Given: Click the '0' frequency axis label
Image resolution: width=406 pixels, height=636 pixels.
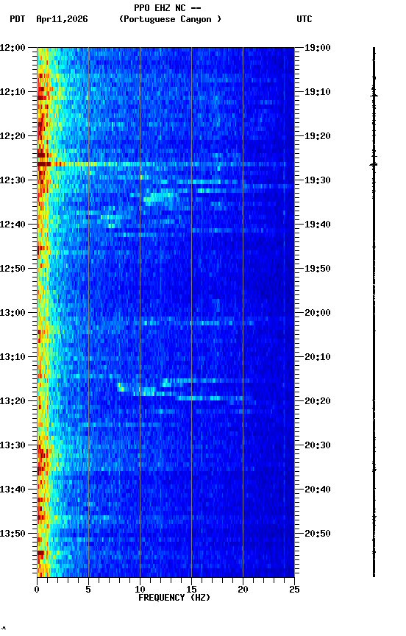Looking at the screenshot, I should (37, 590).
